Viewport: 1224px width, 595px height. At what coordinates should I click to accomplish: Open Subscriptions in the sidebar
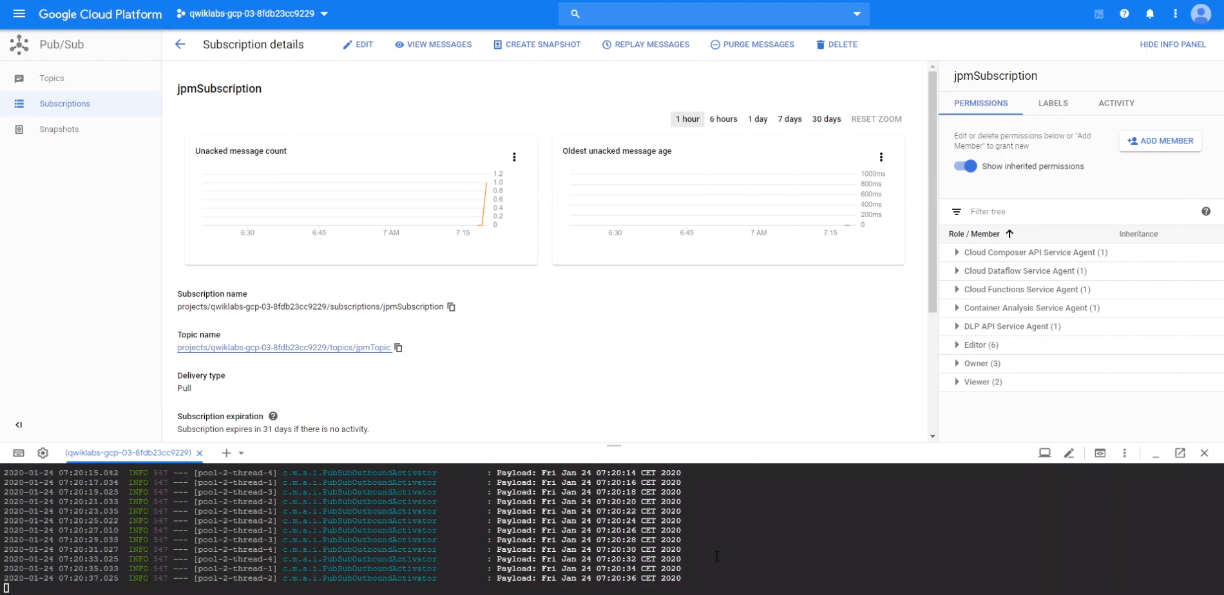coord(81,104)
